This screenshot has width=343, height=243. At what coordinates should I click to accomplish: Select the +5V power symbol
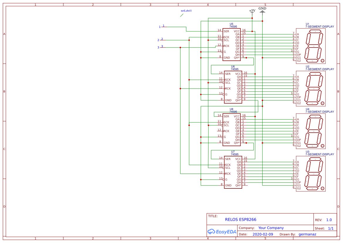pos(252,12)
